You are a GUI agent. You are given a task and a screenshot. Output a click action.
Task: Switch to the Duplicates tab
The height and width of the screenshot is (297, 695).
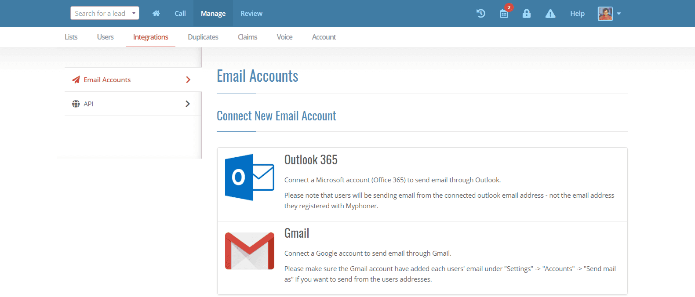pos(203,37)
